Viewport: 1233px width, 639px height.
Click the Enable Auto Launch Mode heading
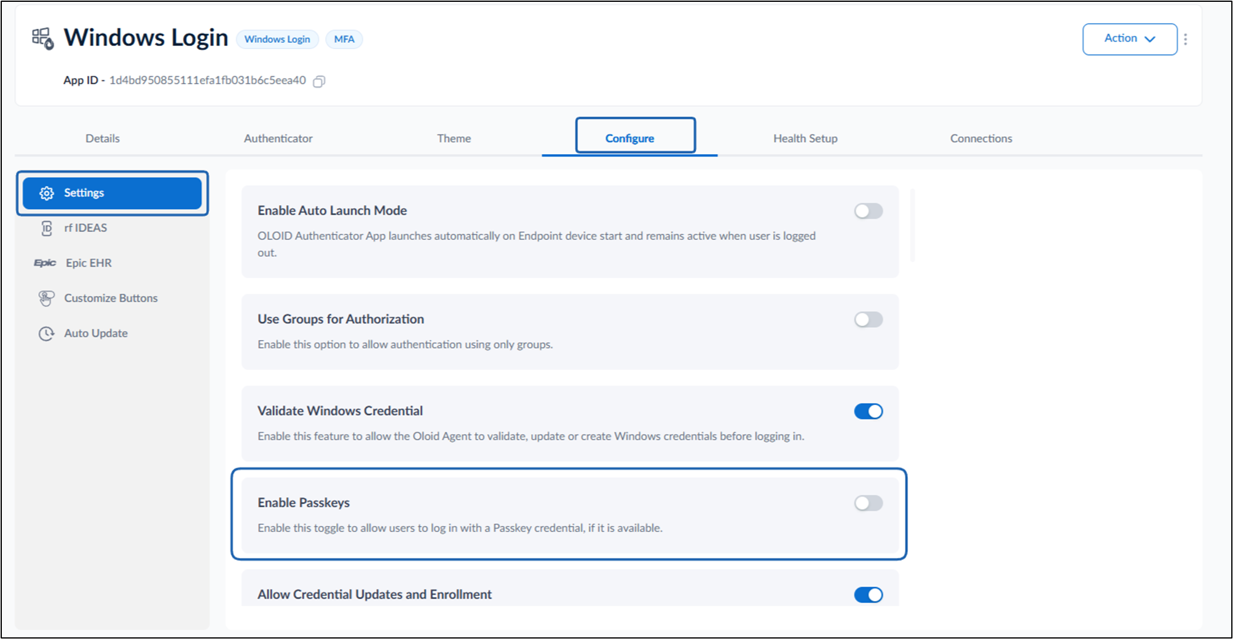[332, 211]
